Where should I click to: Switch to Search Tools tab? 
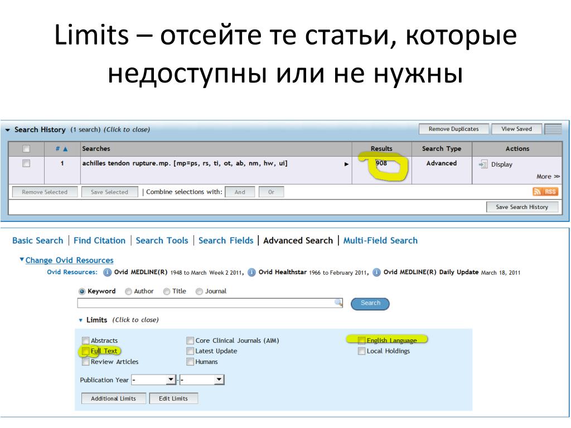tap(162, 241)
